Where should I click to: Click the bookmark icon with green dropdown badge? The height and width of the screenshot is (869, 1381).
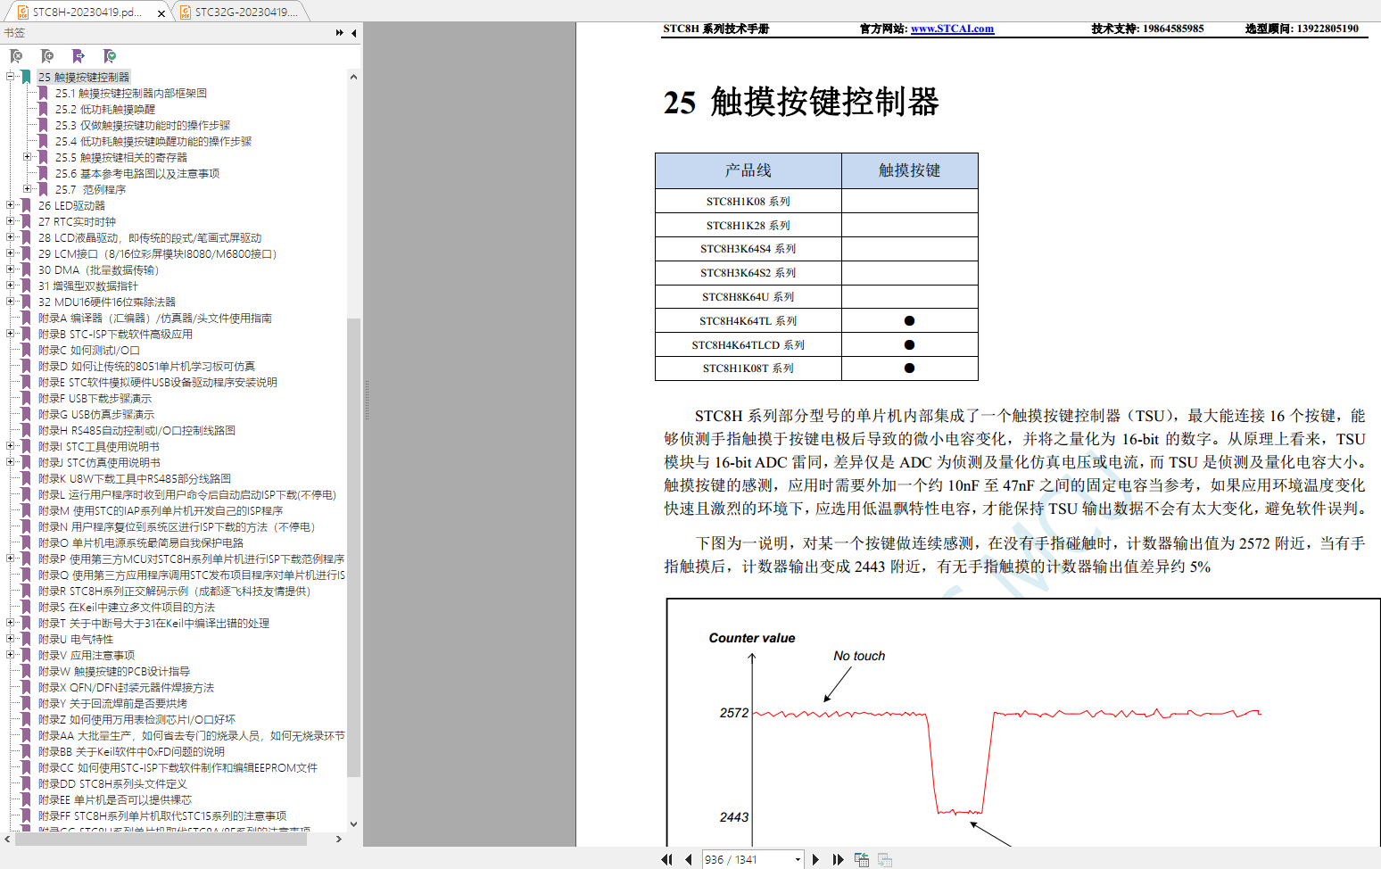(110, 56)
